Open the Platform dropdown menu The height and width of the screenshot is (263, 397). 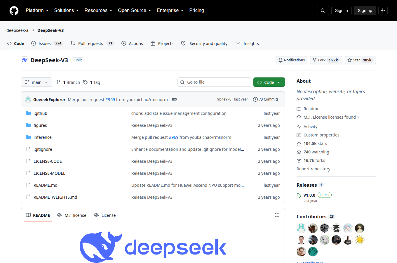pyautogui.click(x=37, y=11)
